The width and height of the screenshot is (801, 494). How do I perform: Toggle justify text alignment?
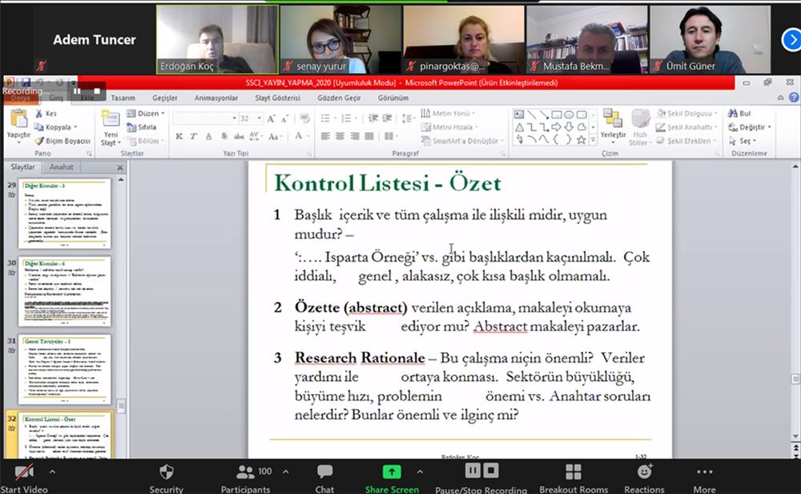(368, 136)
